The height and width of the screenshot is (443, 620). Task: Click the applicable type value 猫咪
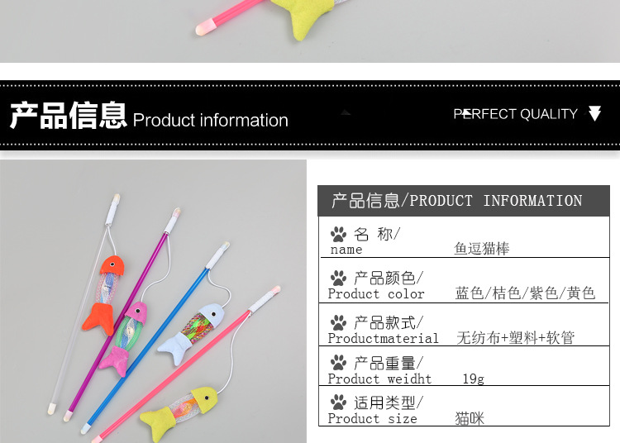pyautogui.click(x=470, y=418)
